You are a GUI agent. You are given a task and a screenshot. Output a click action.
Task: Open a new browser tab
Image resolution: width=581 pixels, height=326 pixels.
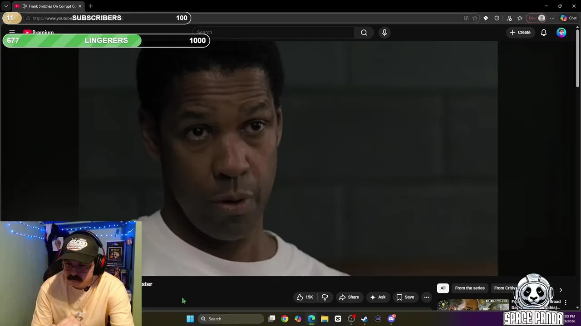[x=91, y=6]
